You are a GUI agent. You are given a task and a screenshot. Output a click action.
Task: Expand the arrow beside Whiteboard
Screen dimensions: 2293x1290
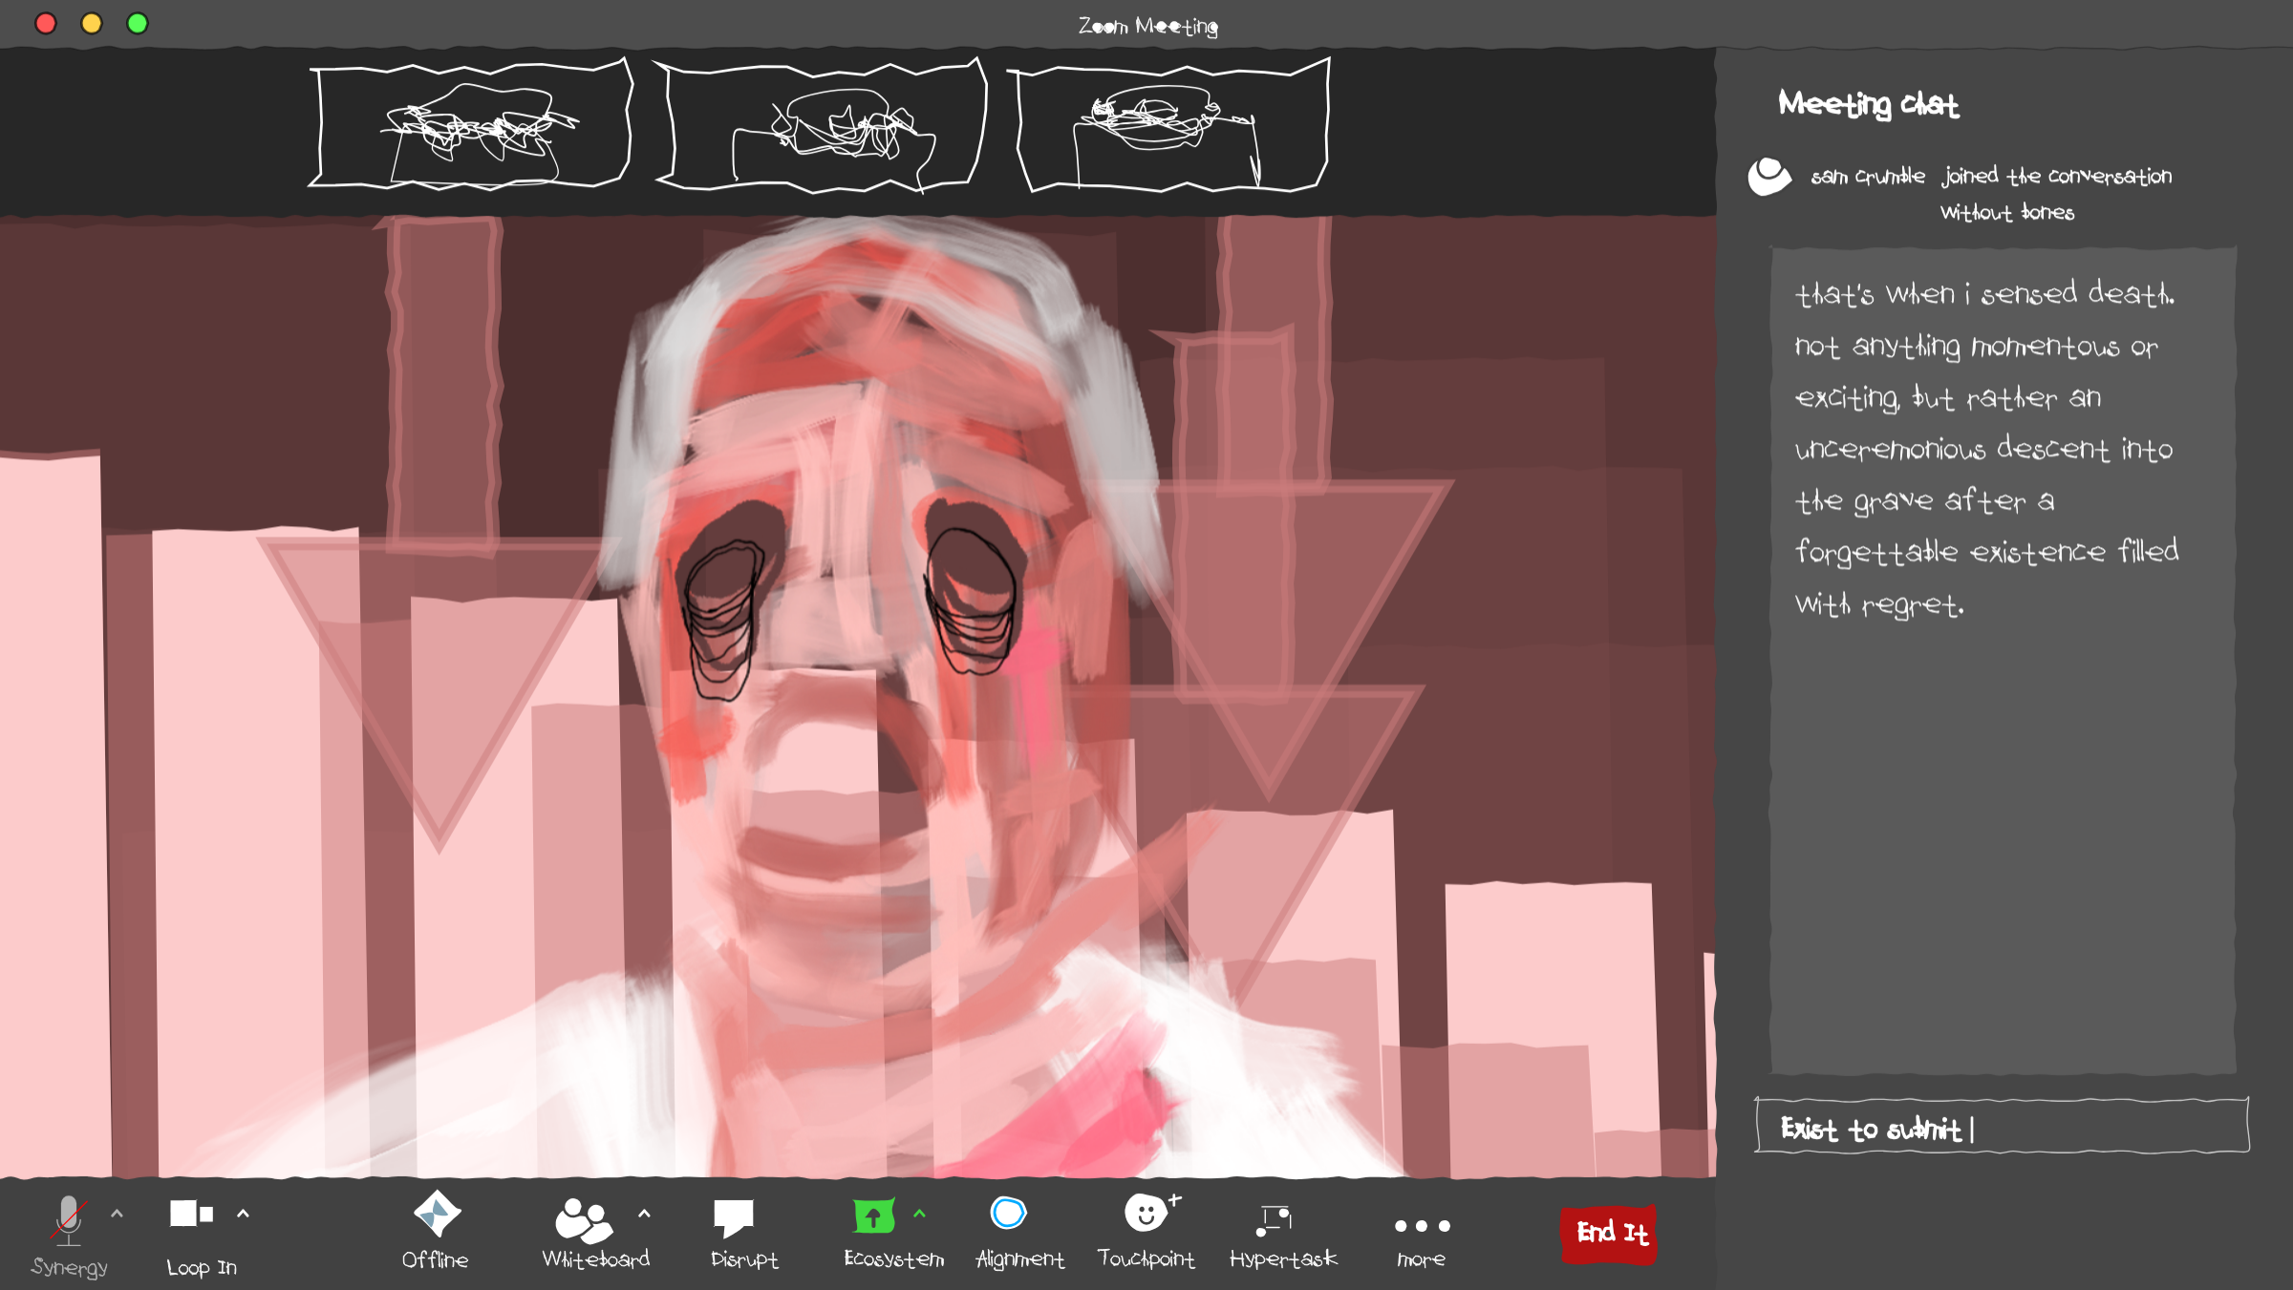pos(644,1214)
